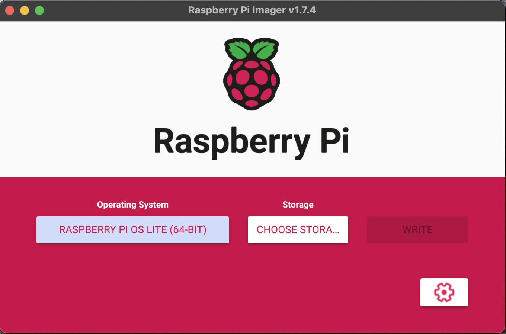Image resolution: width=506 pixels, height=334 pixels.
Task: Select the Raspberry Pi logo image
Action: 252,74
